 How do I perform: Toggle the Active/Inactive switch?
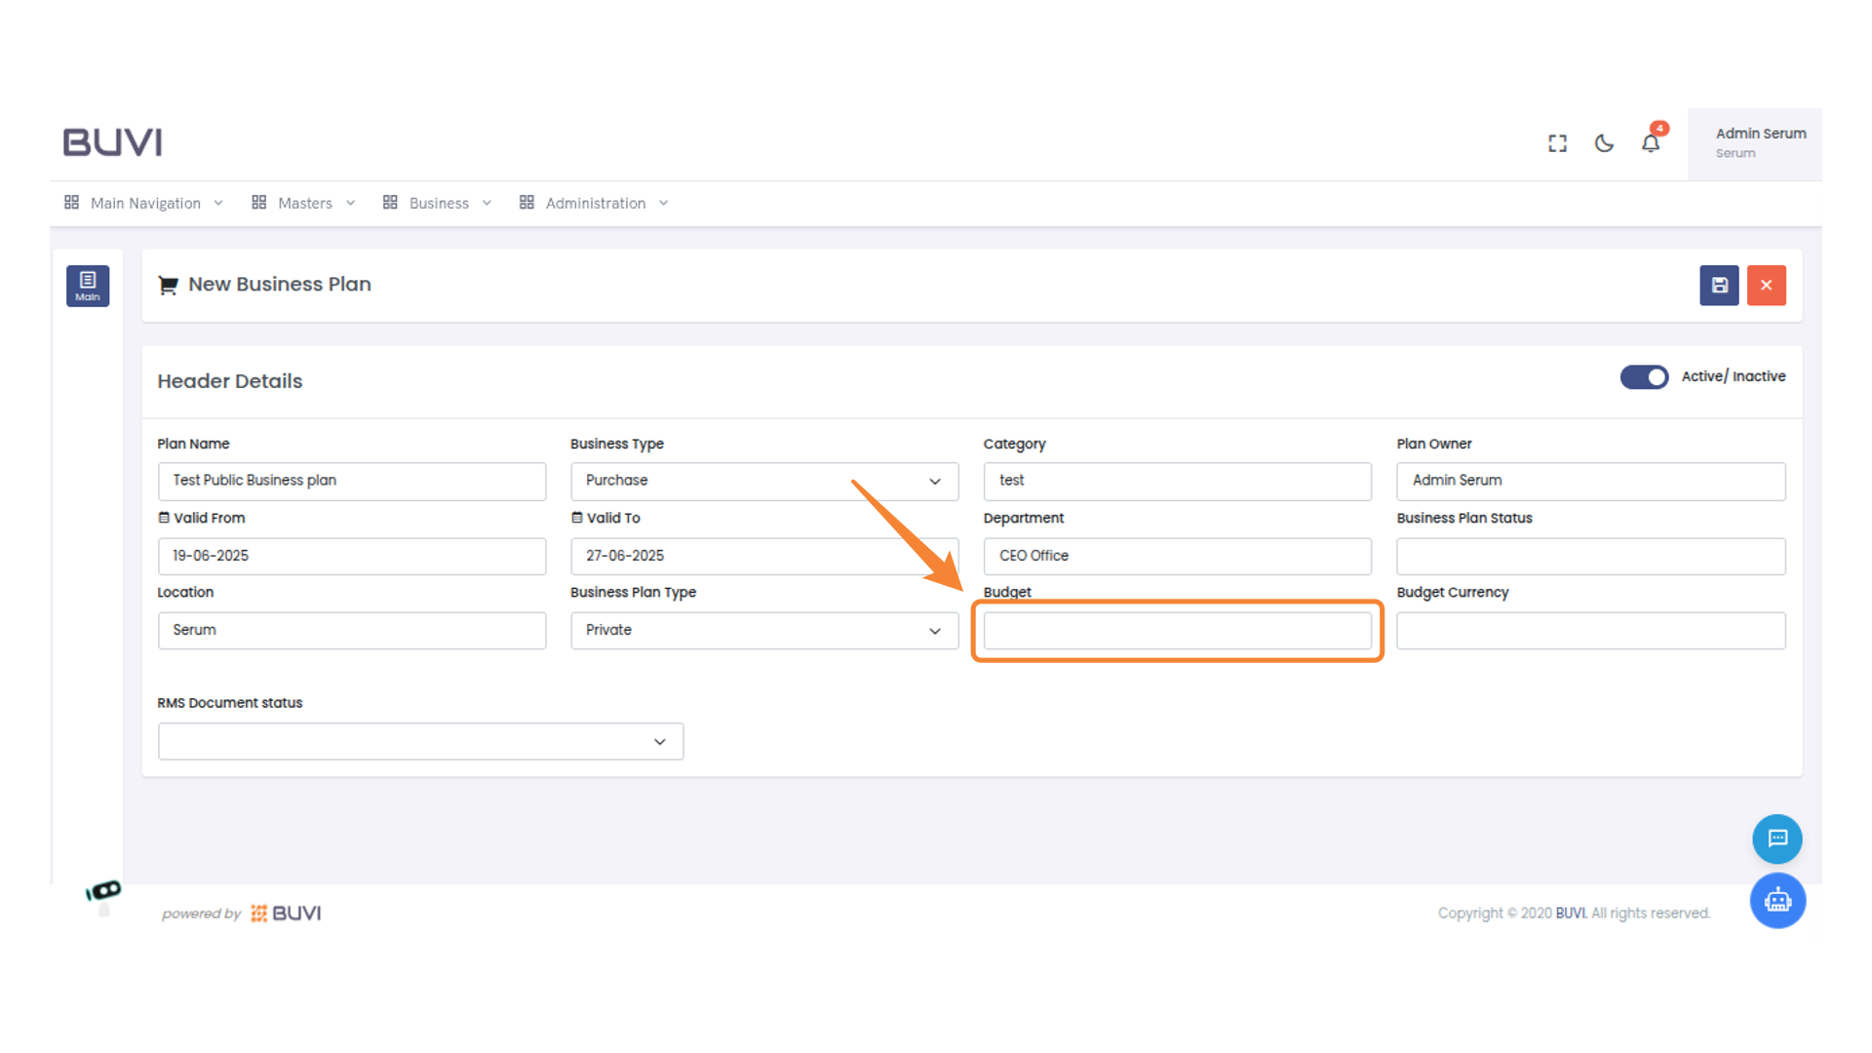coord(1644,377)
